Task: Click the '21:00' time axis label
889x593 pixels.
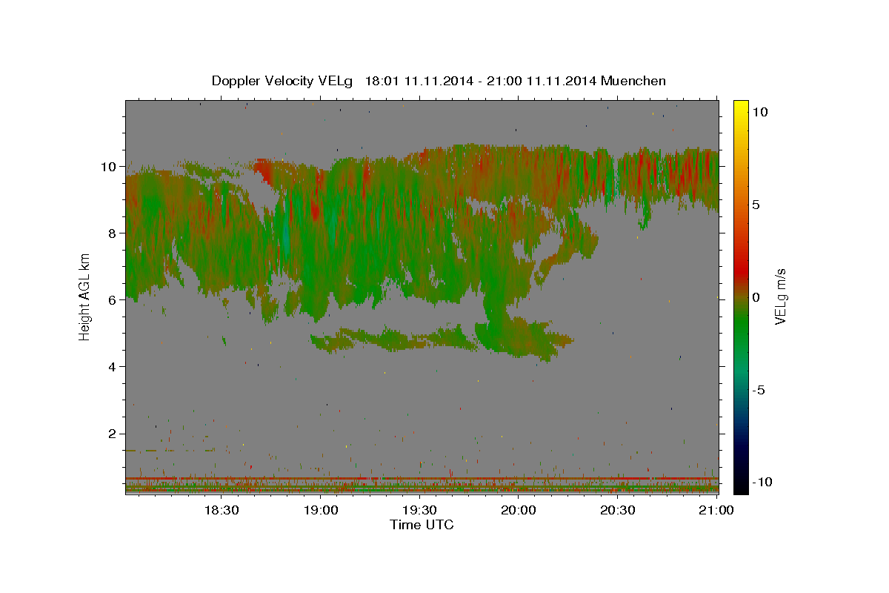Action: (x=716, y=510)
